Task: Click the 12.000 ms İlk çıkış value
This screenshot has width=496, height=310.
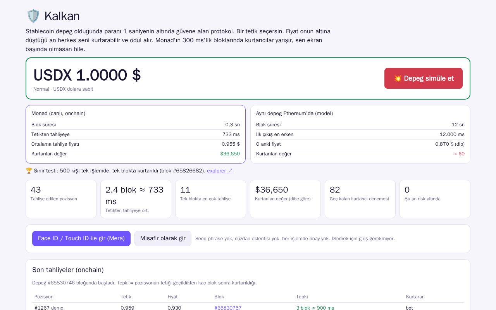Action: click(452, 134)
